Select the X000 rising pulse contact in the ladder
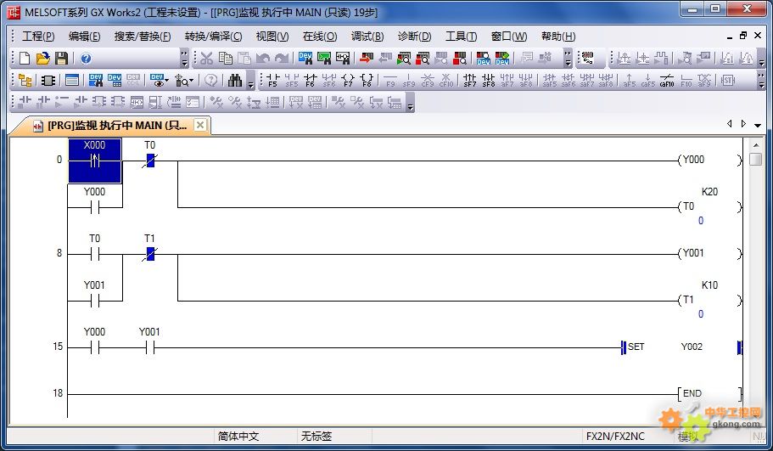The width and height of the screenshot is (773, 451). [95, 161]
